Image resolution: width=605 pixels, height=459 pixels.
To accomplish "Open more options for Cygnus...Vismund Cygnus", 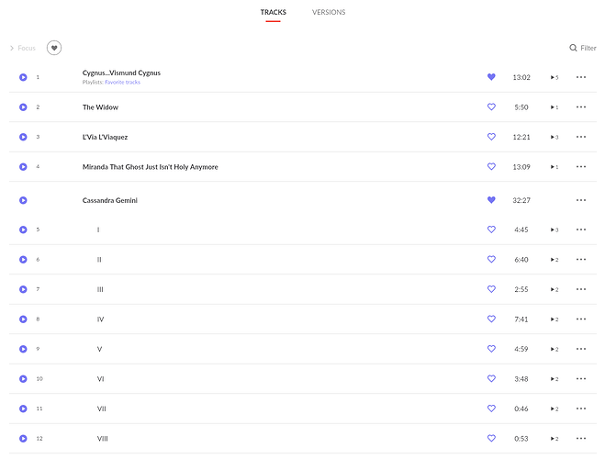I will pos(581,77).
